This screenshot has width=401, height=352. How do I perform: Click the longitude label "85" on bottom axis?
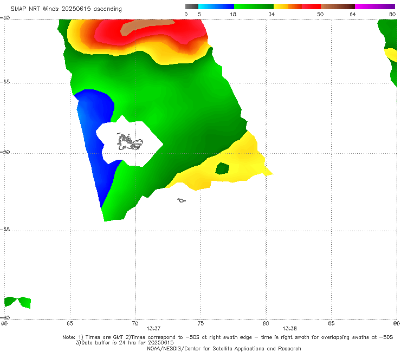(331, 323)
